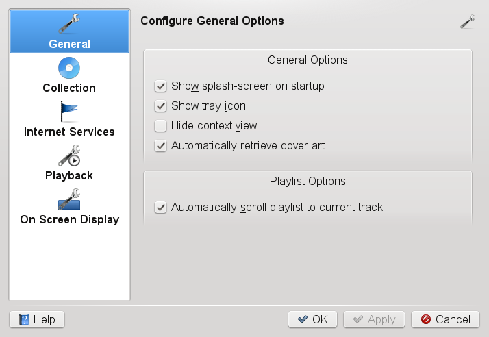Go to the Playback text label
Image resolution: width=489 pixels, height=337 pixels.
69,175
